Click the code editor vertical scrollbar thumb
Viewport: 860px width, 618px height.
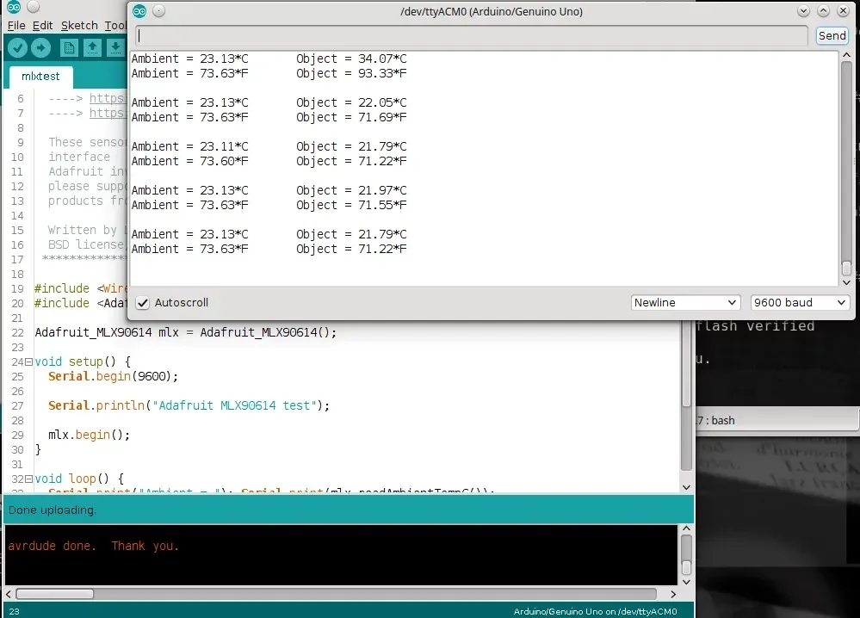pos(686,364)
